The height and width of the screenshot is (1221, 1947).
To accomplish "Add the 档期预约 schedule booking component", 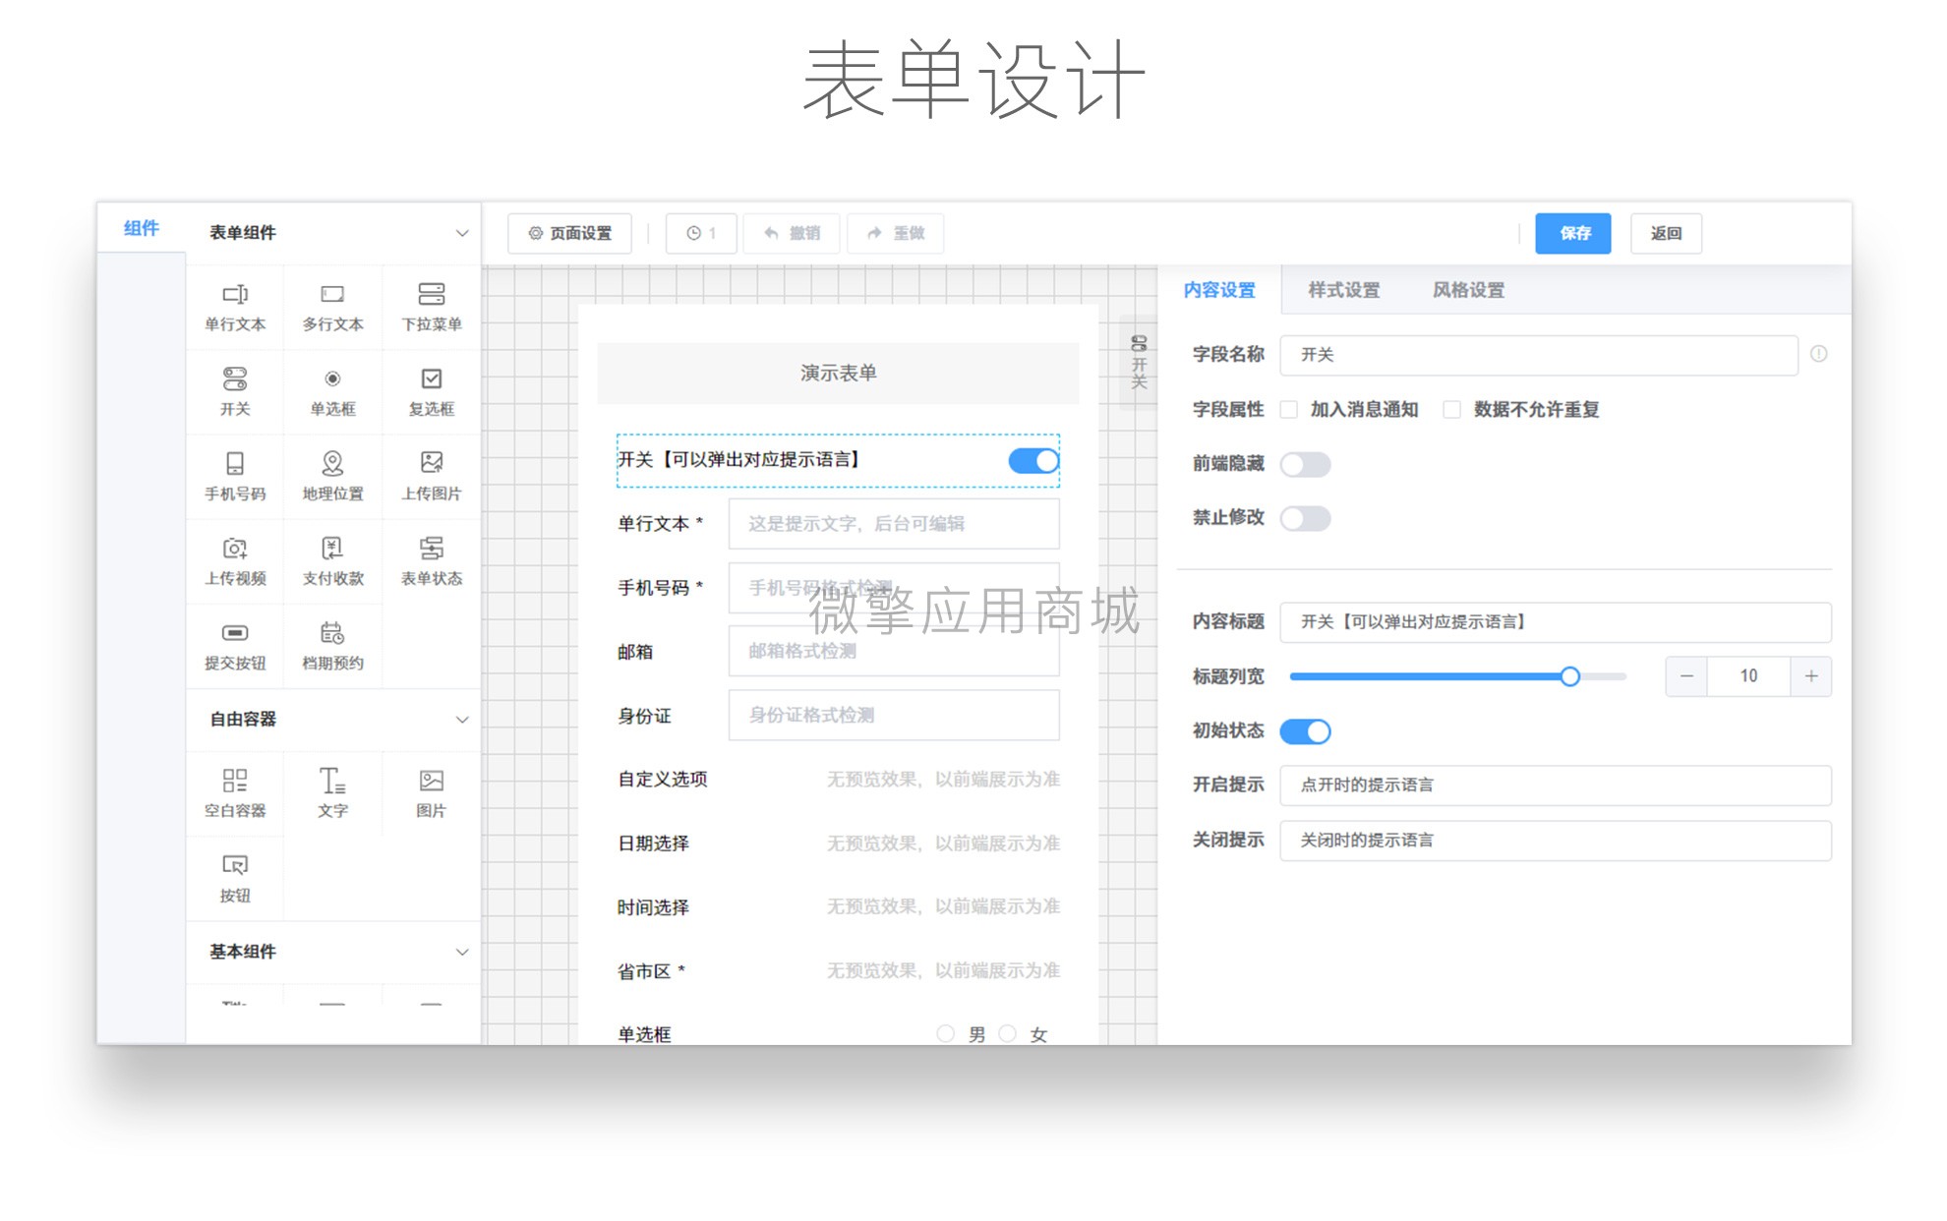I will [333, 646].
